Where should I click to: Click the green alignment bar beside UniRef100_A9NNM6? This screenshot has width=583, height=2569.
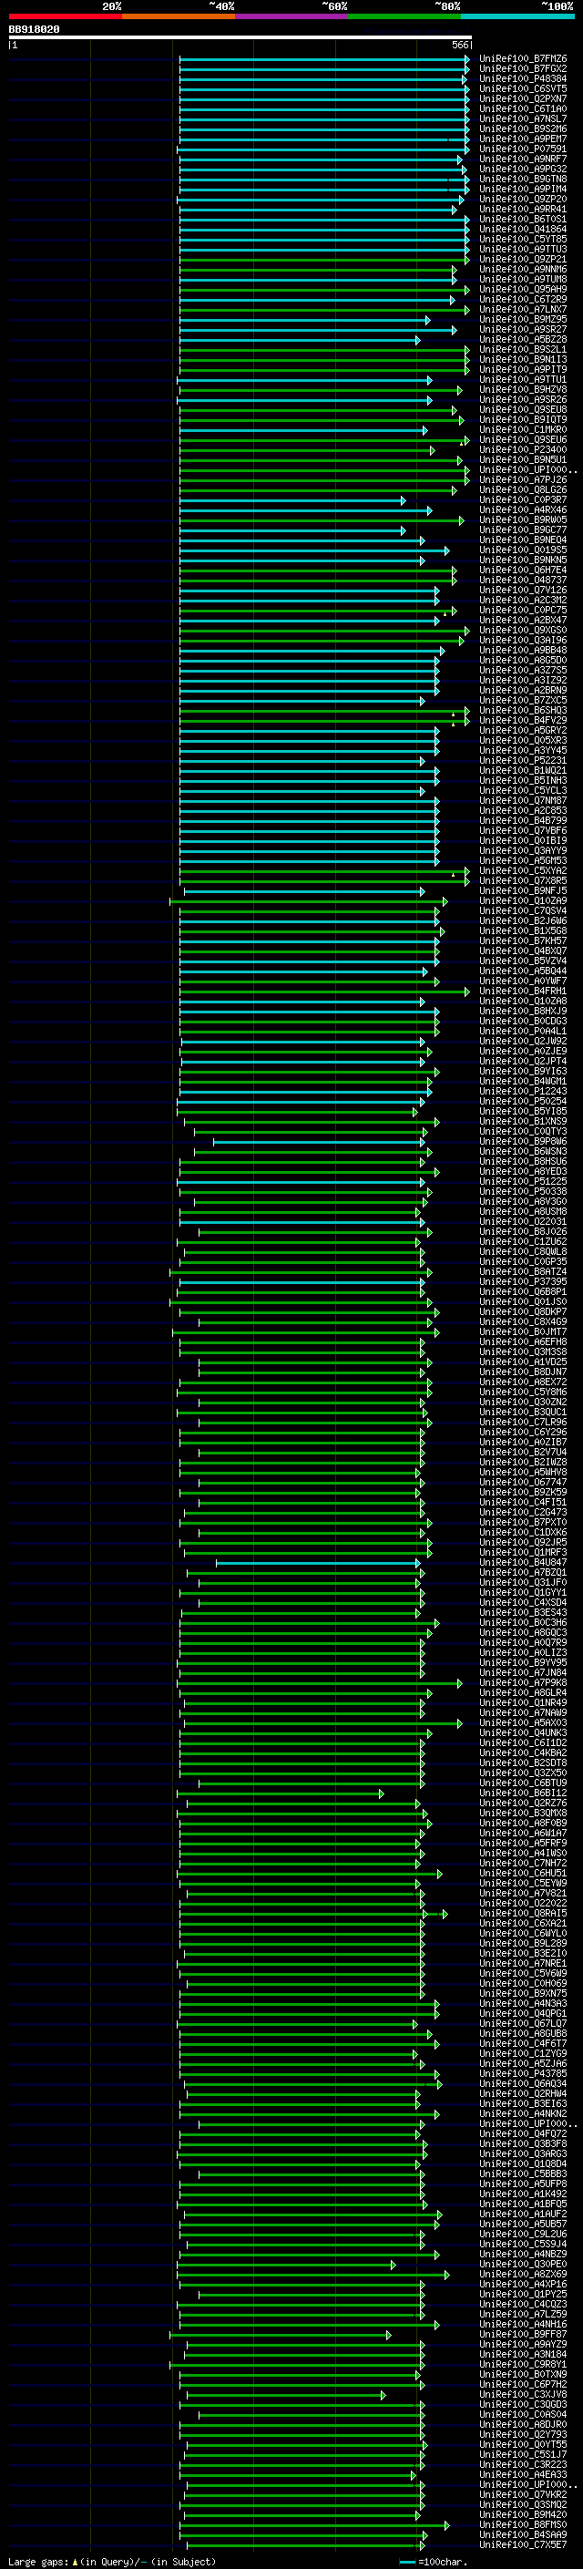tap(318, 269)
